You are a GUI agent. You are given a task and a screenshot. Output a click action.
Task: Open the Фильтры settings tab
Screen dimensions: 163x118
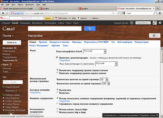pyautogui.click(x=77, y=42)
